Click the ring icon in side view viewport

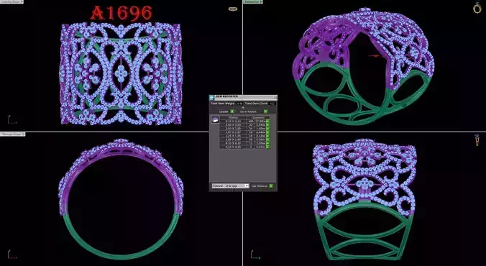pyautogui.click(x=477, y=140)
